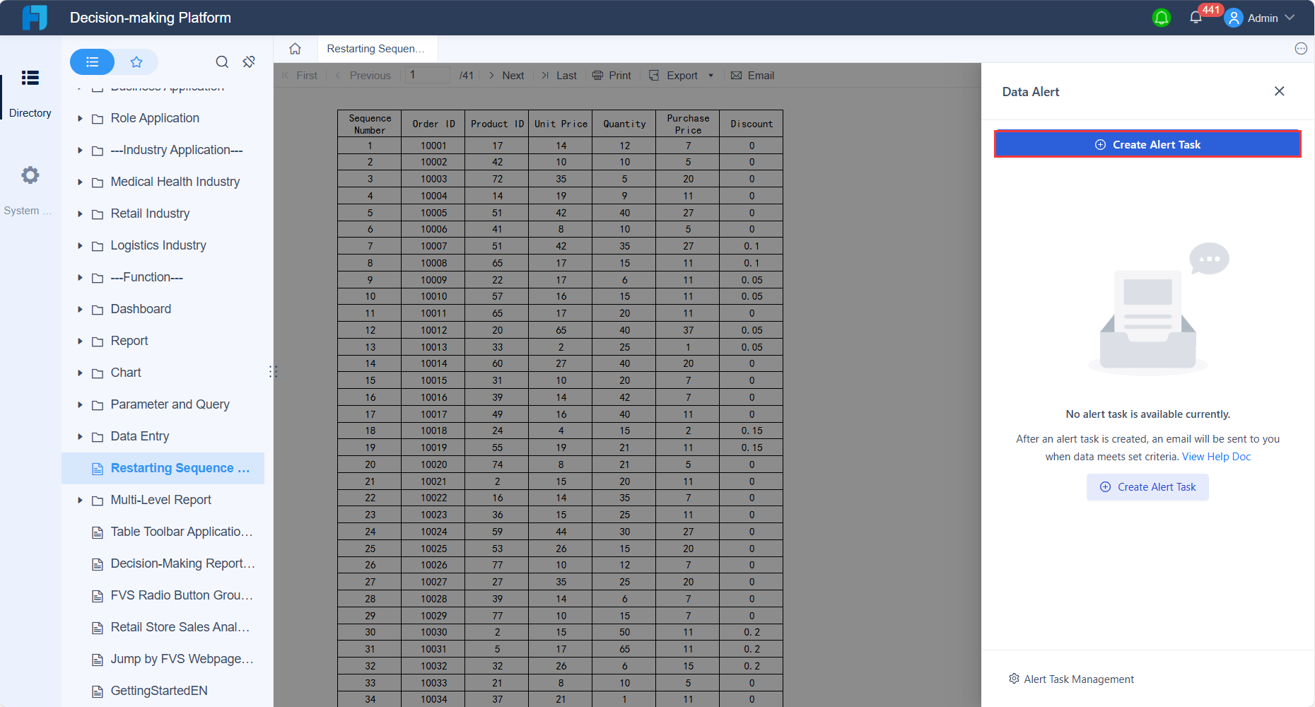This screenshot has width=1315, height=707.
Task: Select the Directory icon in sidebar
Action: [x=30, y=78]
